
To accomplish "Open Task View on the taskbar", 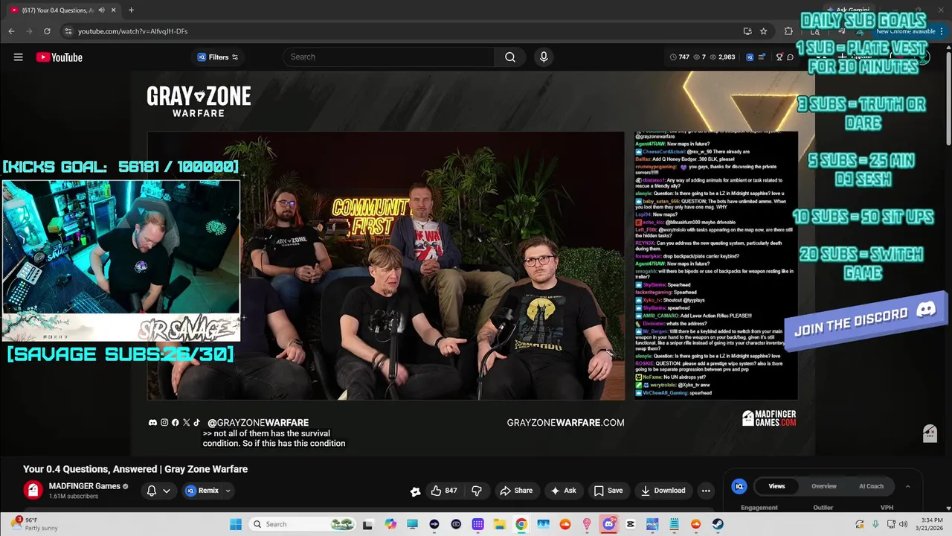I will (x=367, y=524).
